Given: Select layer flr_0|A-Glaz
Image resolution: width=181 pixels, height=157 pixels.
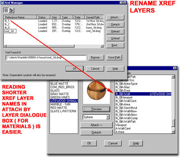Looking at the screenshot, I should pos(143,87).
